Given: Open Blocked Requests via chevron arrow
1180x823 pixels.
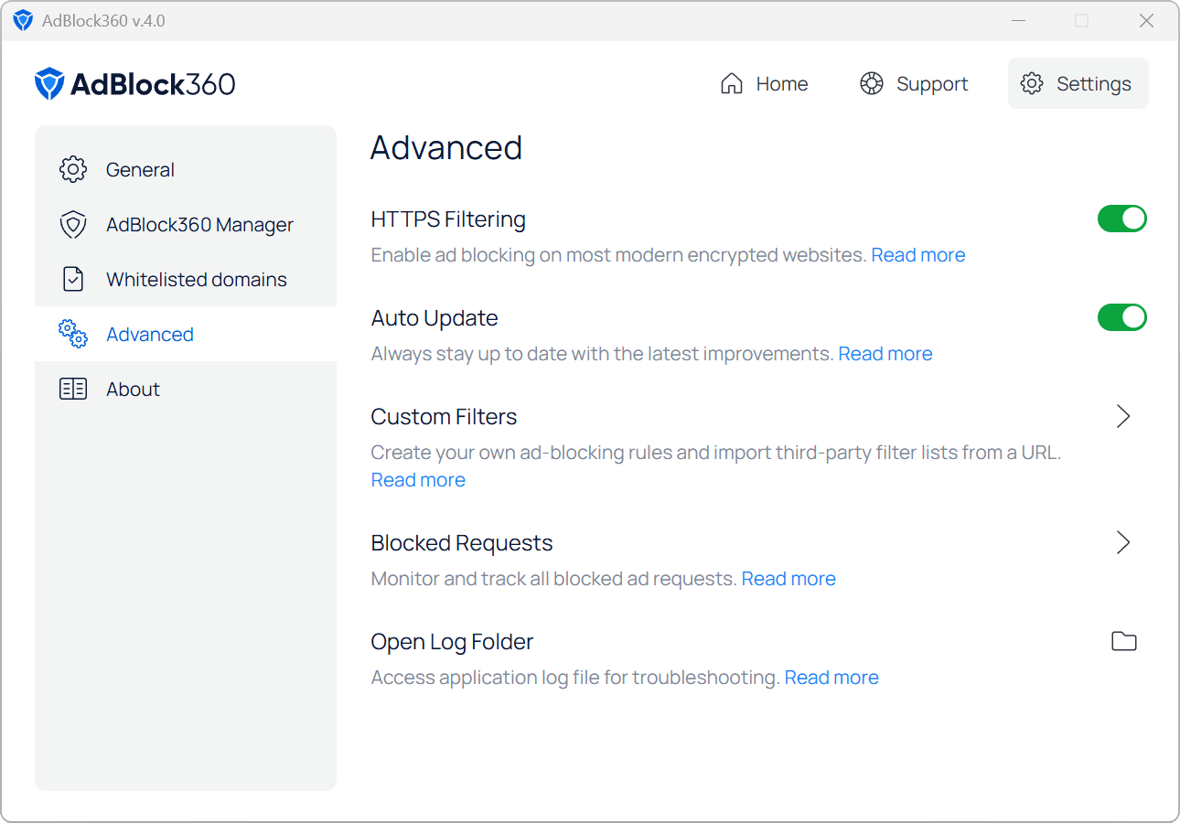Looking at the screenshot, I should (1123, 543).
